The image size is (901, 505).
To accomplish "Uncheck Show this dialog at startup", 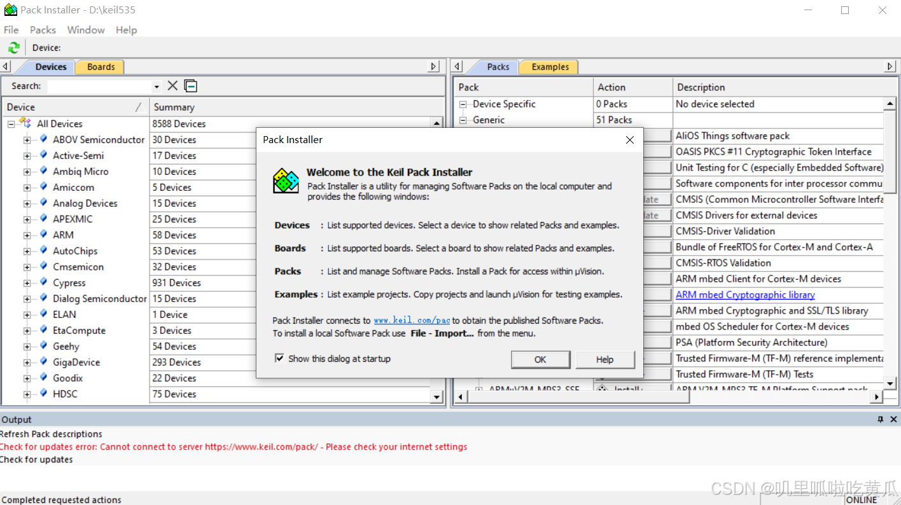I will click(x=279, y=358).
